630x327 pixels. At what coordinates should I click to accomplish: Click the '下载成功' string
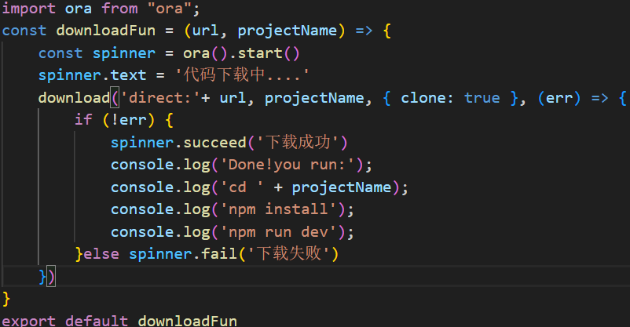[298, 142]
